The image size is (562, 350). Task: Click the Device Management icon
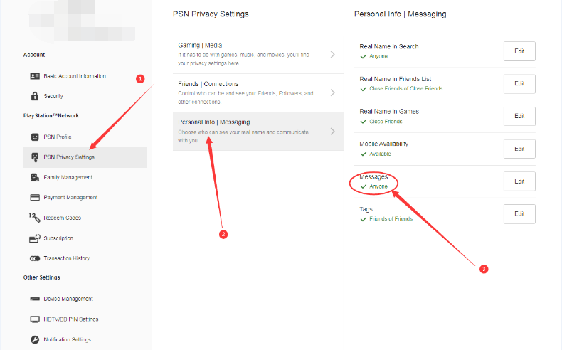tap(35, 299)
